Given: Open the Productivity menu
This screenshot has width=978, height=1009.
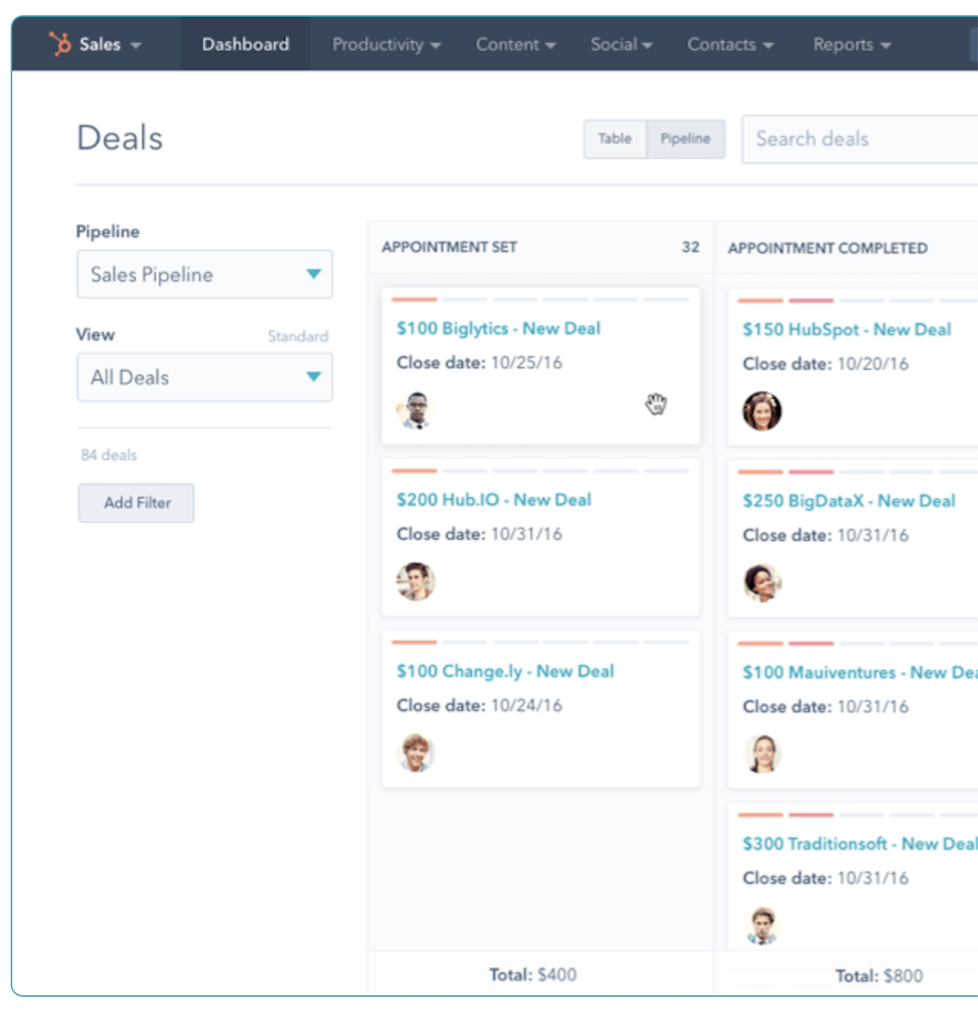Looking at the screenshot, I should pos(386,44).
